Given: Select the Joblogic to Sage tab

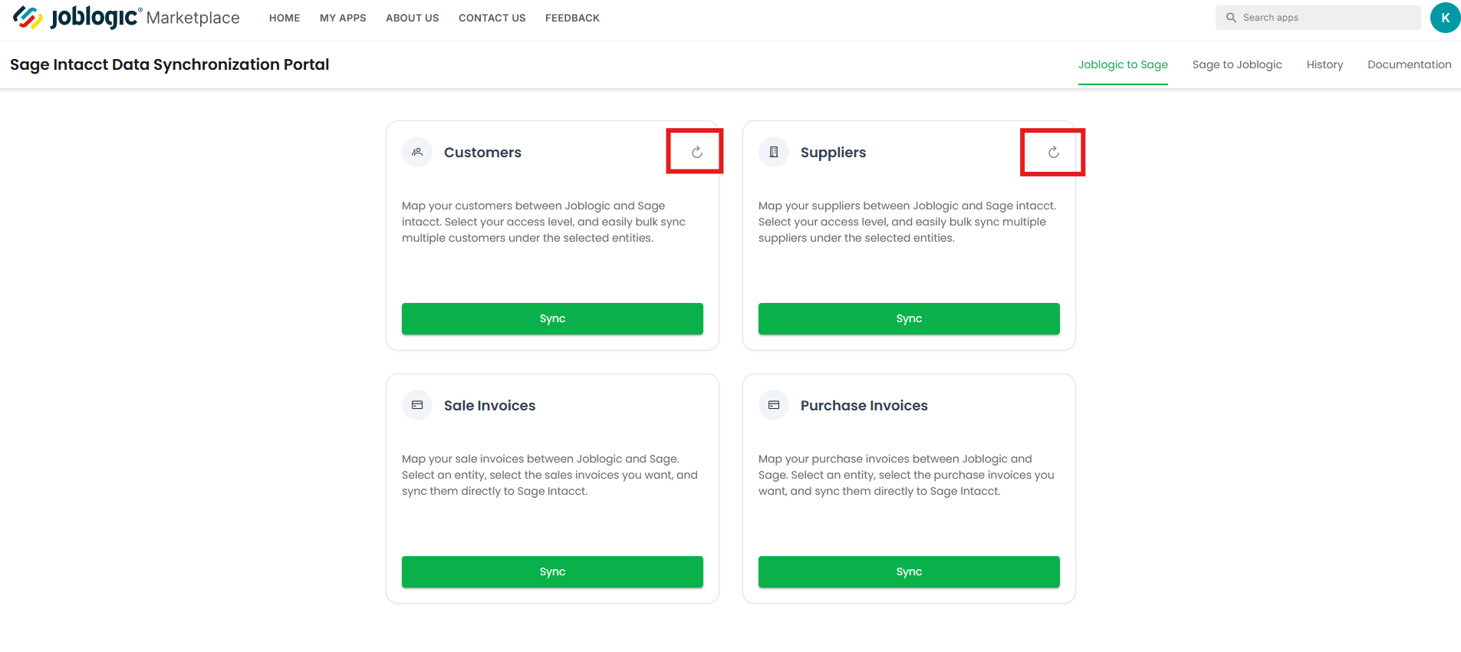Looking at the screenshot, I should [1123, 64].
